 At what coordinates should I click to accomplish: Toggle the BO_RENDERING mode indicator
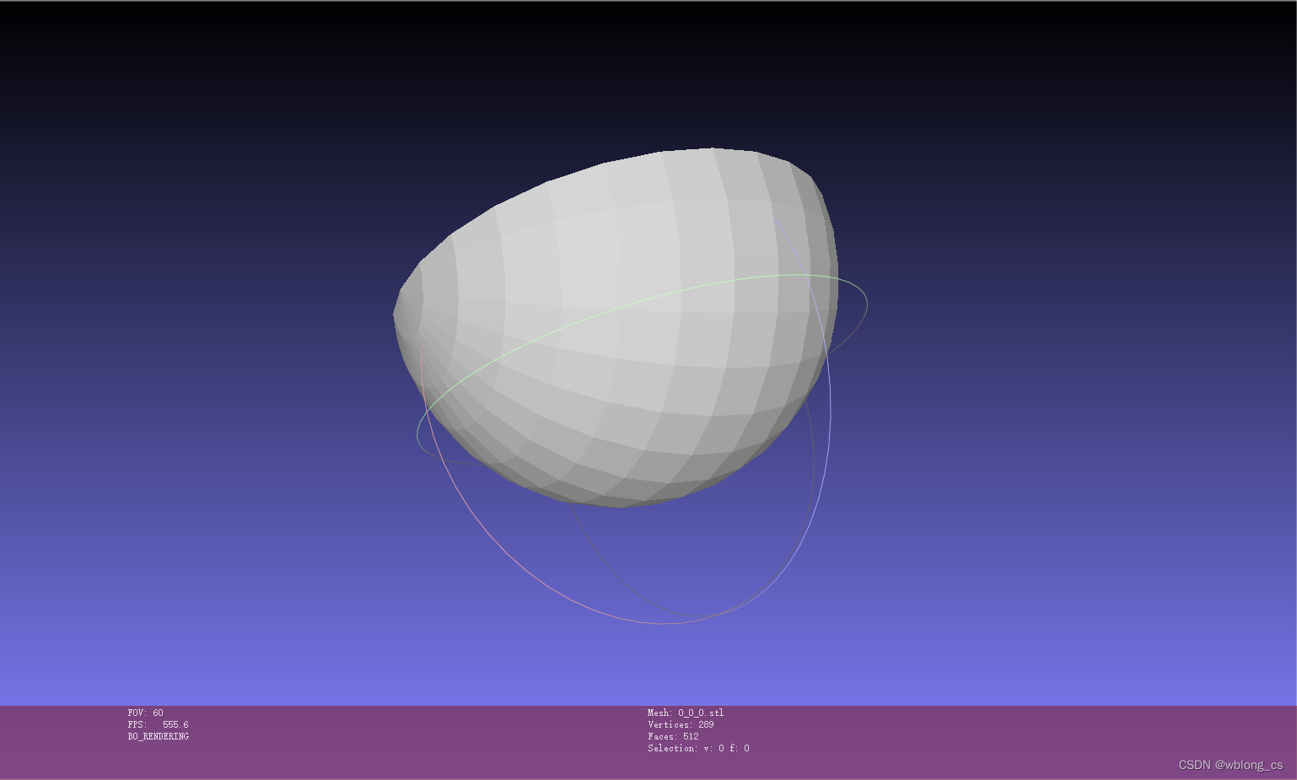pos(158,736)
